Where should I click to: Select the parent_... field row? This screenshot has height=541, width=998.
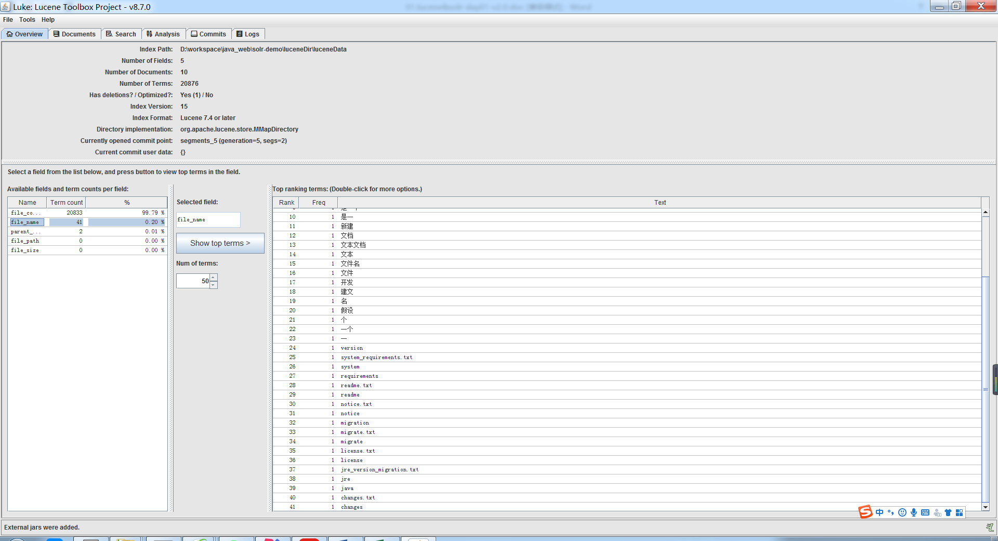pos(87,232)
